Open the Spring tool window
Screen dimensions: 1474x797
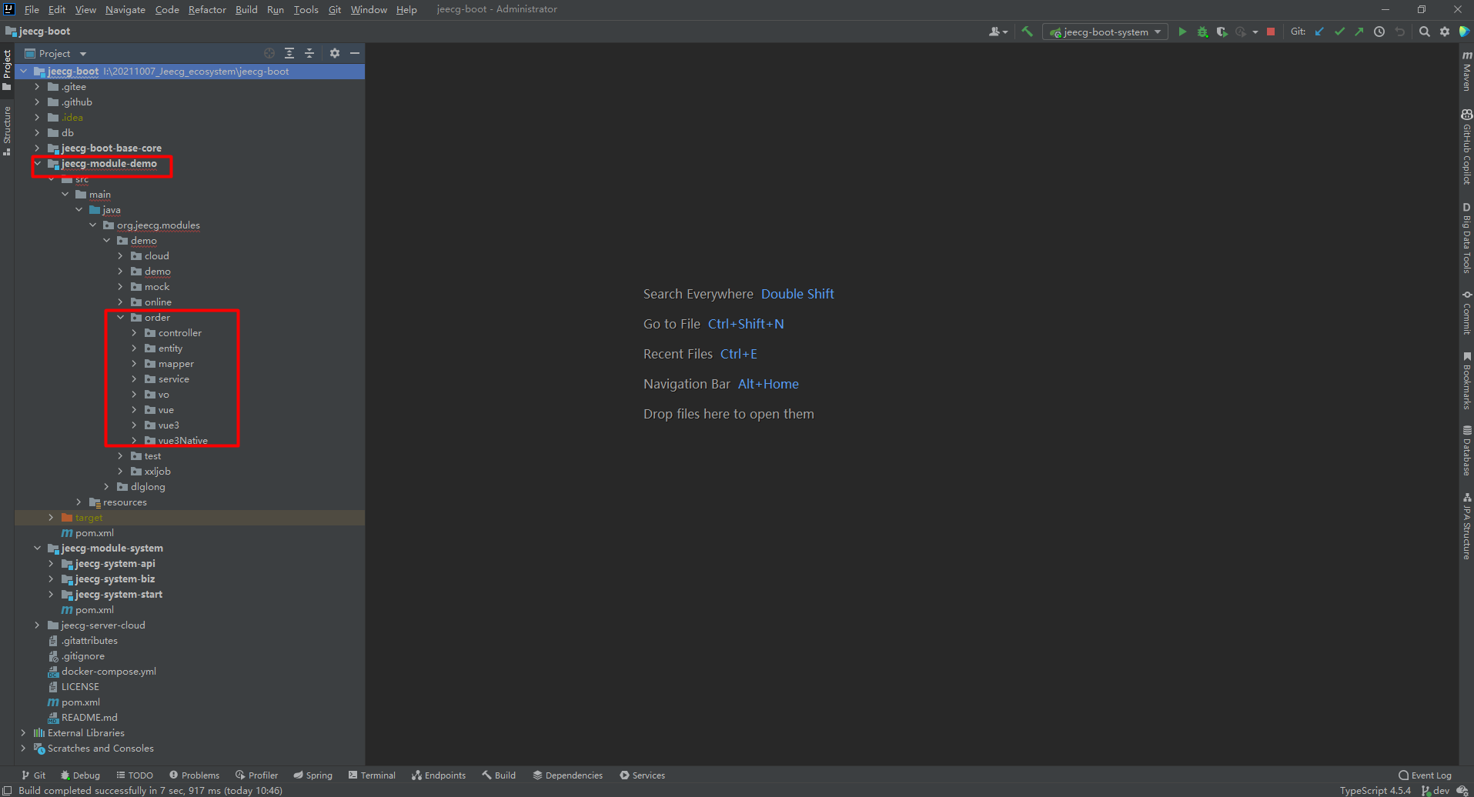point(313,775)
